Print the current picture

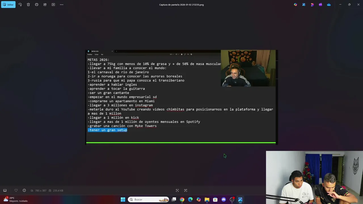pyautogui.click(x=37, y=5)
